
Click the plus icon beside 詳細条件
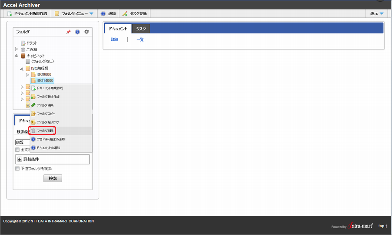(20, 159)
